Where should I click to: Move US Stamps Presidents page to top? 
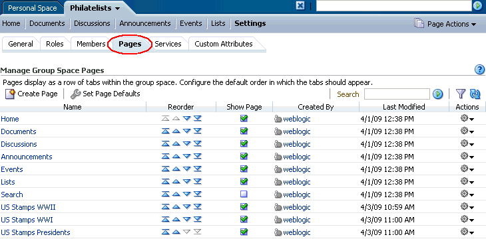tap(166, 232)
